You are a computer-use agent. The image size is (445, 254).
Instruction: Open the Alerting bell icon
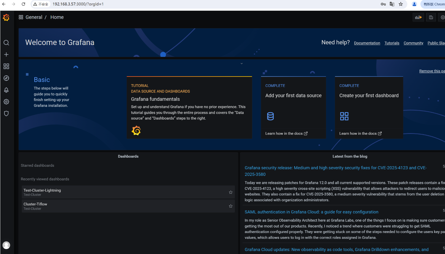pyautogui.click(x=6, y=90)
